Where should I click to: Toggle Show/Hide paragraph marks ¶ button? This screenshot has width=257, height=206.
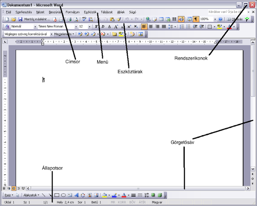pos(196,19)
